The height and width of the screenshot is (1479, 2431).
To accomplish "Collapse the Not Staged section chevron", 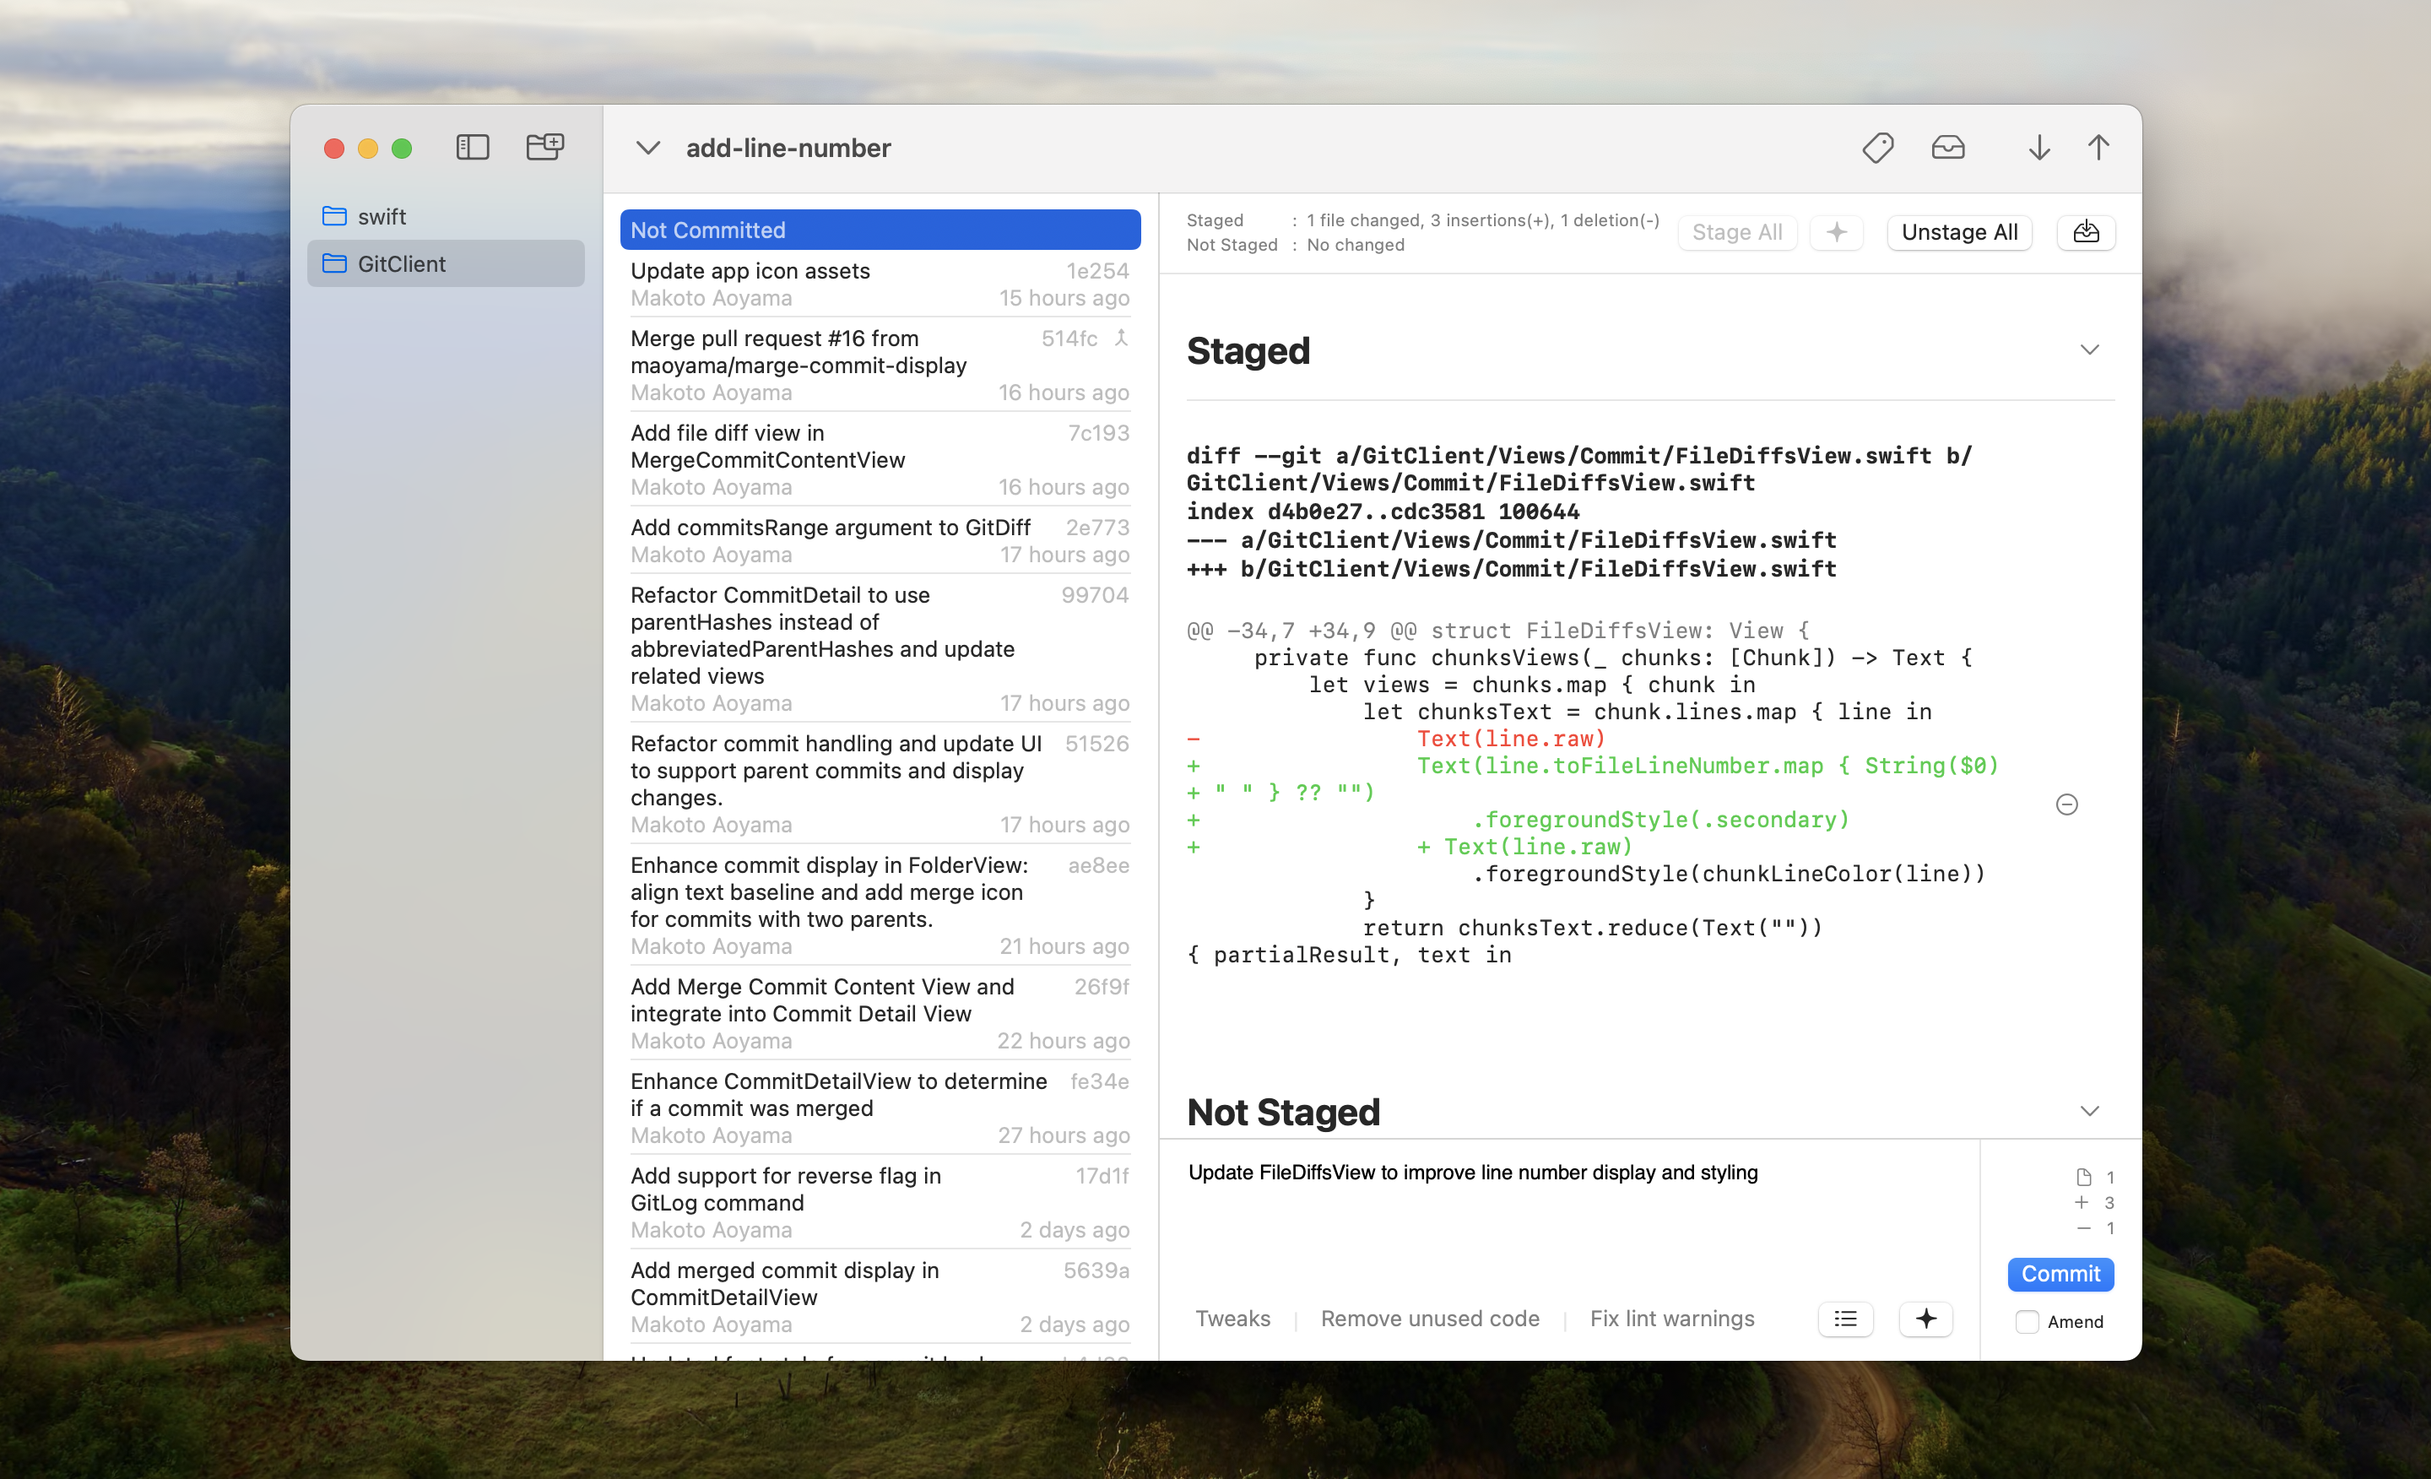I will (x=2090, y=1112).
